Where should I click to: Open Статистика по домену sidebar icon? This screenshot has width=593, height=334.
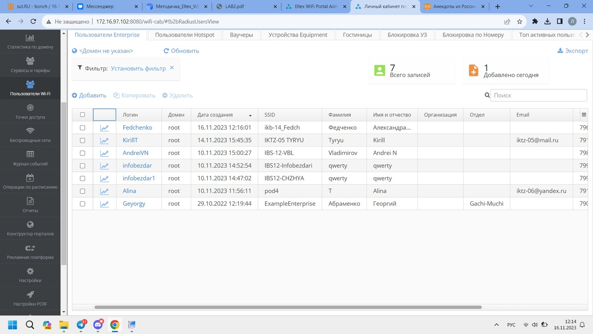[30, 38]
